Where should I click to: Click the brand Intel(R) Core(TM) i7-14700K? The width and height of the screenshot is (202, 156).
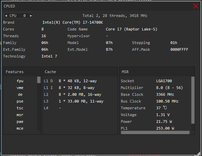tap(73, 22)
